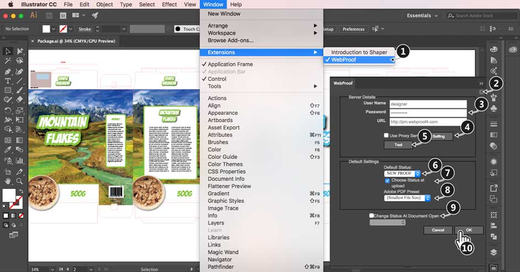The width and height of the screenshot is (520, 272).
Task: Select the Hand tool
Action: 8,181
